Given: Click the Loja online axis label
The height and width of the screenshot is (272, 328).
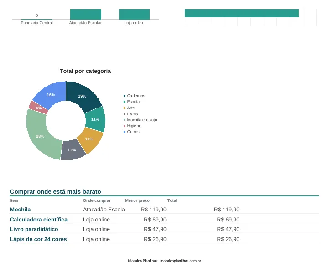Looking at the screenshot, I should [x=134, y=23].
